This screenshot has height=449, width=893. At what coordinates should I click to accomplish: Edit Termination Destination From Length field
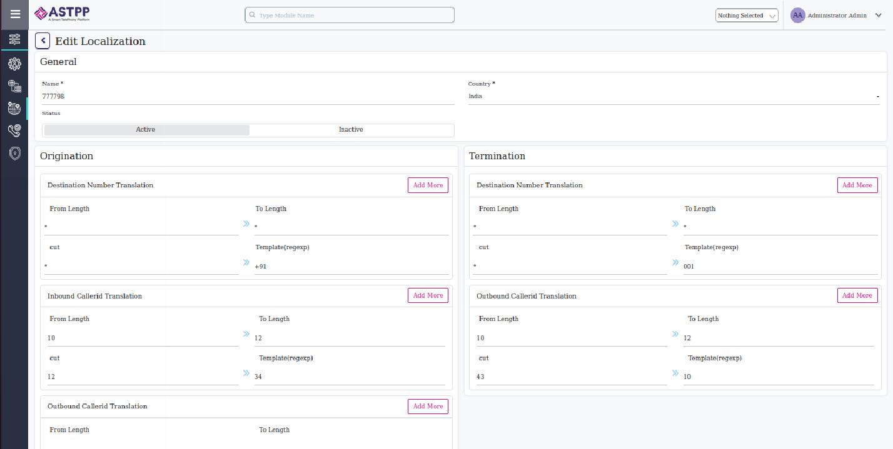point(570,227)
